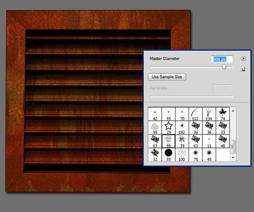Click the brush list scroll up arrow
This screenshot has width=254, height=212.
click(233, 111)
